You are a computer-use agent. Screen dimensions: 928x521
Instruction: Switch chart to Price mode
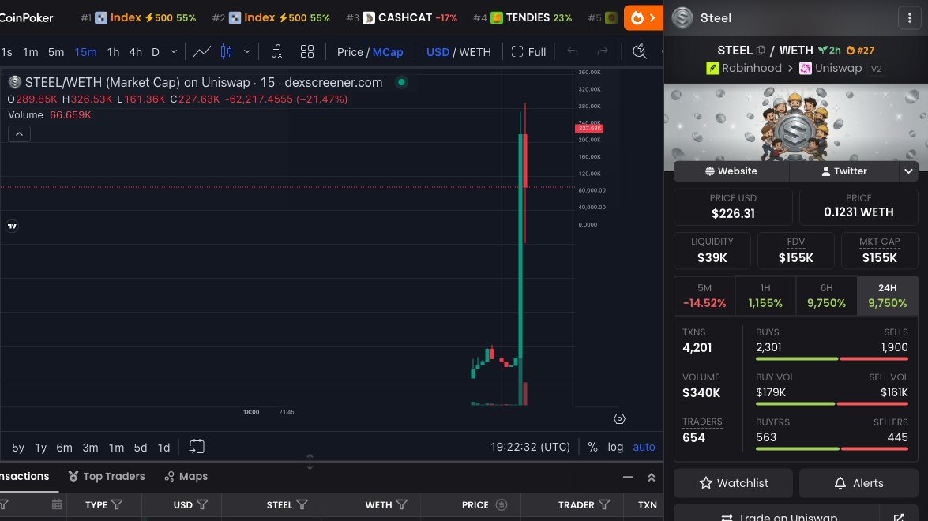(350, 52)
